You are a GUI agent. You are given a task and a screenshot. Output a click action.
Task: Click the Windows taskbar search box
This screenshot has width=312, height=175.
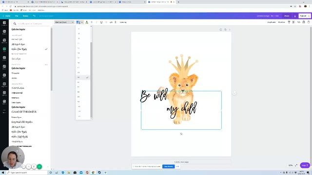click(x=27, y=173)
